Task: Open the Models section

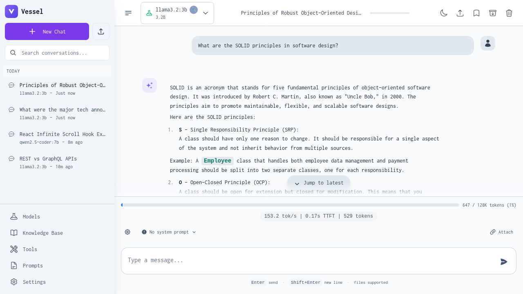Action: coord(31,216)
